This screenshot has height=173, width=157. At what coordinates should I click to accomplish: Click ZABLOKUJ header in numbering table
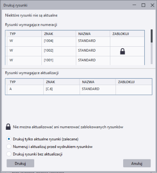[x=127, y=34]
